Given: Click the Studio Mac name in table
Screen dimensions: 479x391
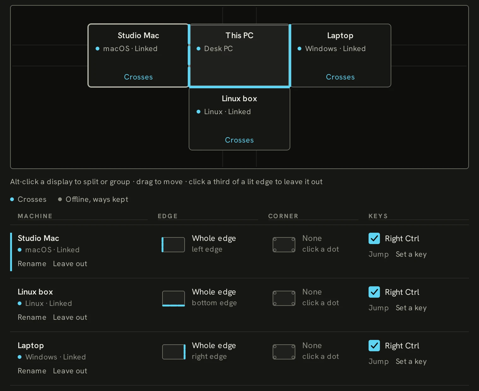Looking at the screenshot, I should click(38, 238).
